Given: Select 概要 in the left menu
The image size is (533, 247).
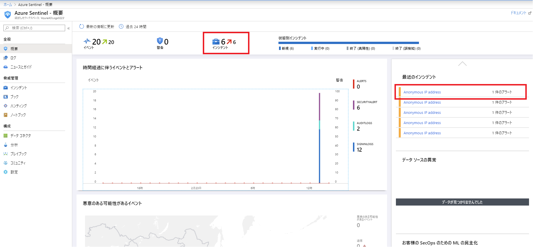Looking at the screenshot, I should pyautogui.click(x=36, y=49).
